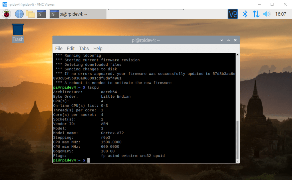
Task: Open the Trash on the desktop
Action: click(x=18, y=30)
